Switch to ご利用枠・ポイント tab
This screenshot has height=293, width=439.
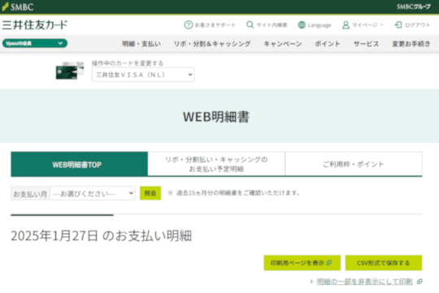[354, 164]
